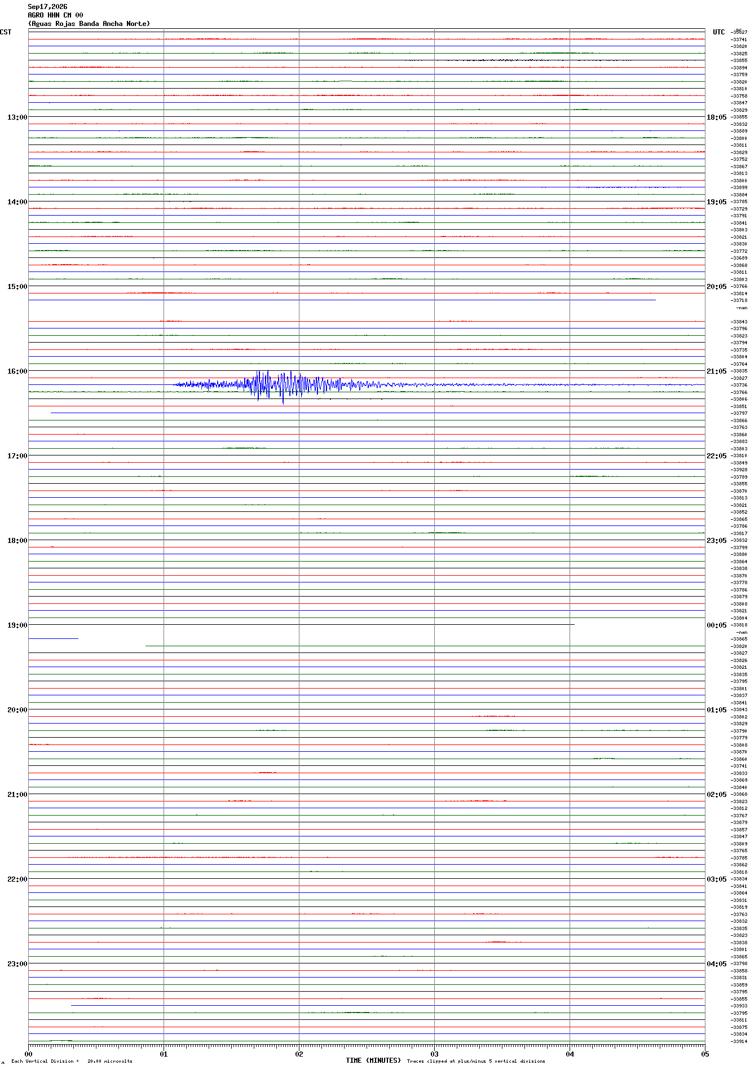Click the 00 minute origin tick label
The image size is (750, 1069).
(28, 1054)
